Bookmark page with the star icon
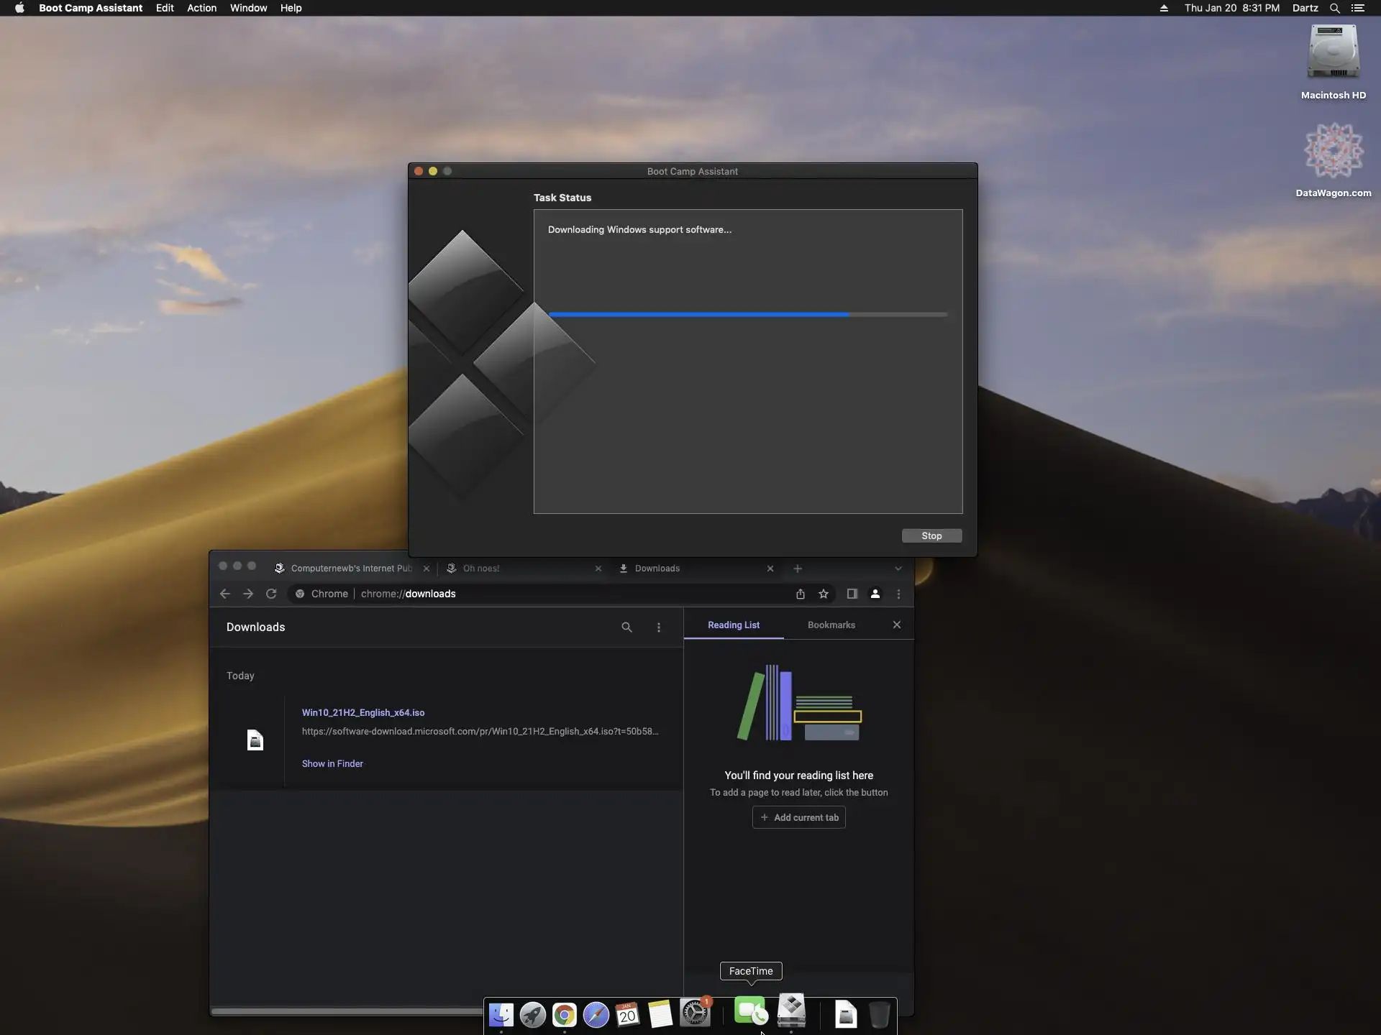Viewport: 1381px width, 1035px height. (x=824, y=594)
